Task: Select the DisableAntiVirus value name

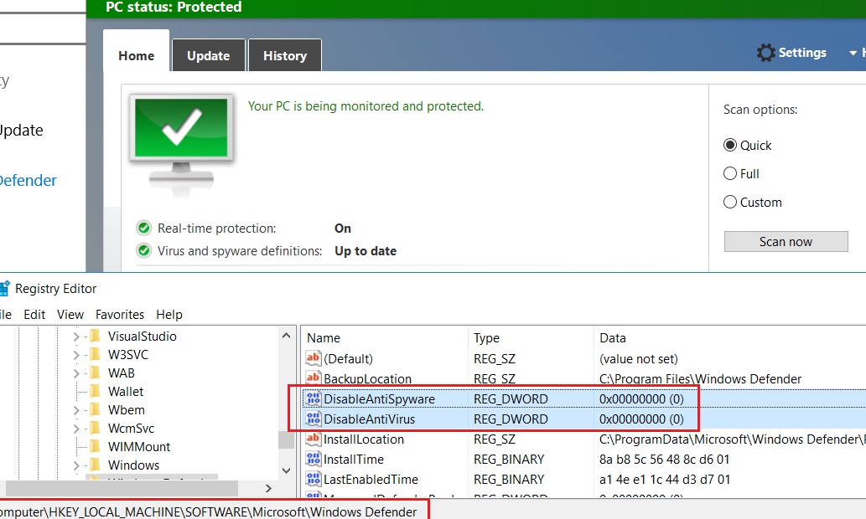Action: pos(369,419)
